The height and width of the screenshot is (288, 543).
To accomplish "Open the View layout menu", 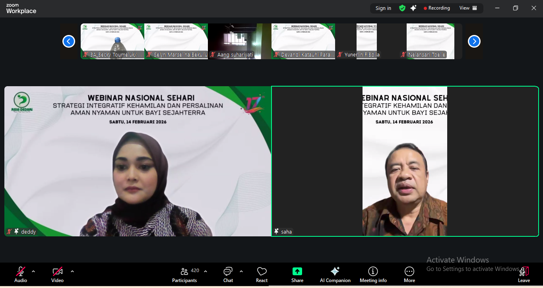I will [x=468, y=8].
